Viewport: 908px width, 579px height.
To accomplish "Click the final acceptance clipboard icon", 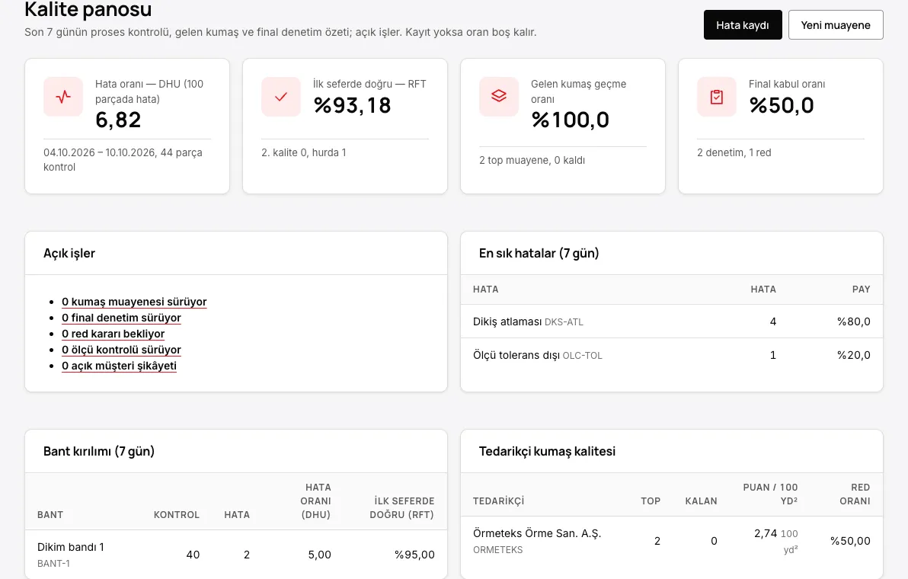I will (716, 97).
